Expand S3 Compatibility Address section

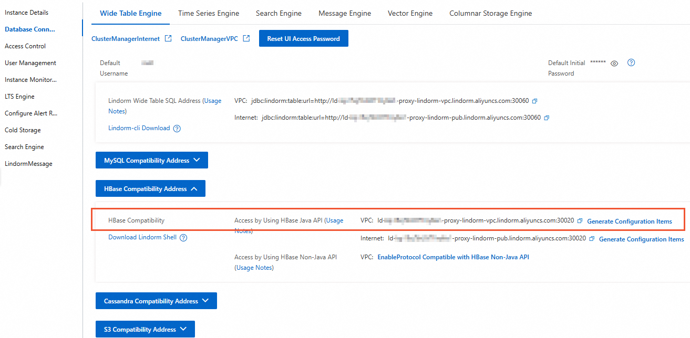coord(145,330)
